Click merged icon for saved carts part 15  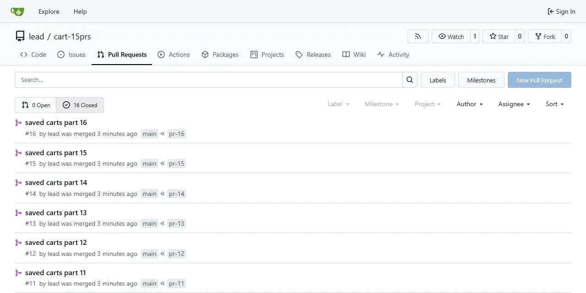(x=18, y=153)
